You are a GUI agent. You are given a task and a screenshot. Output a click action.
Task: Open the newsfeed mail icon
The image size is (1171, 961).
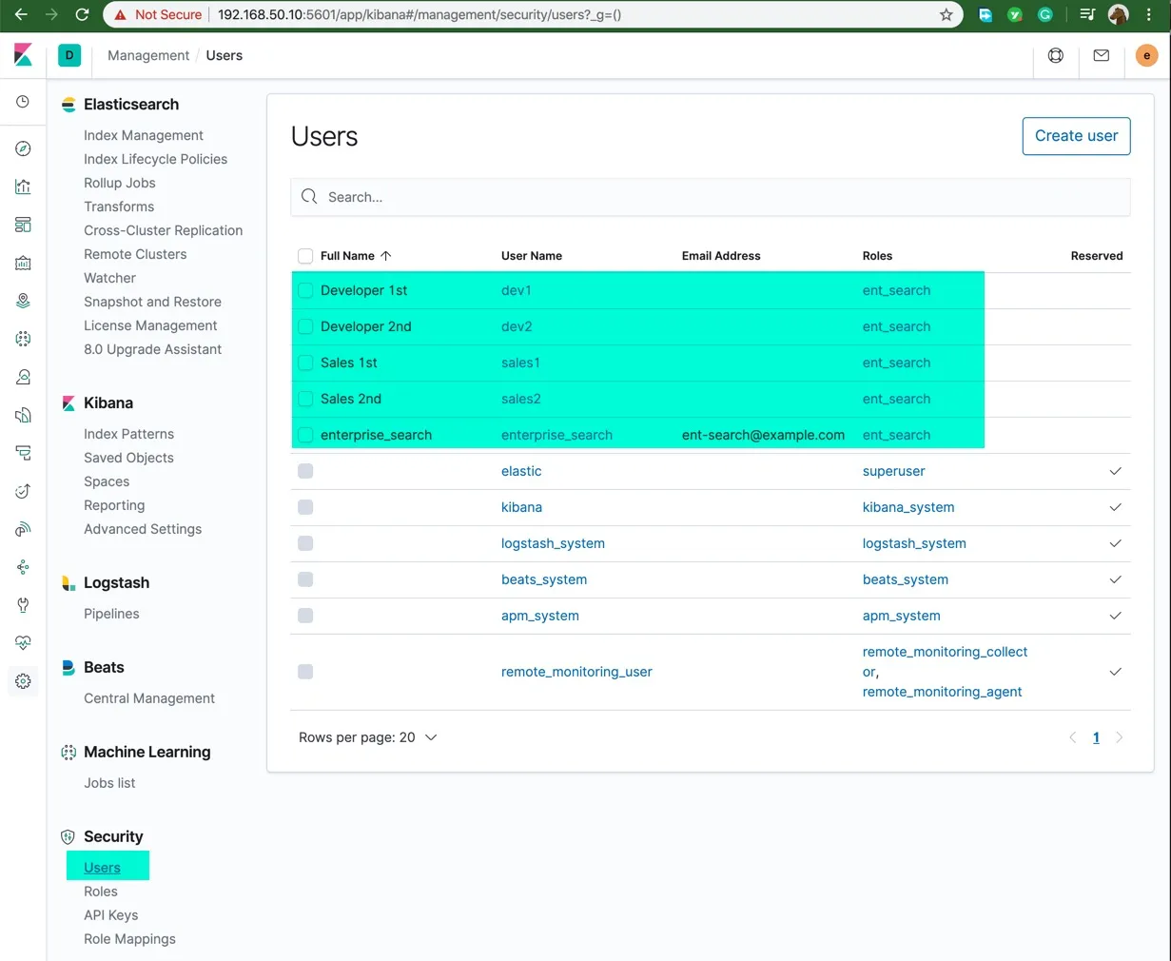point(1101,55)
